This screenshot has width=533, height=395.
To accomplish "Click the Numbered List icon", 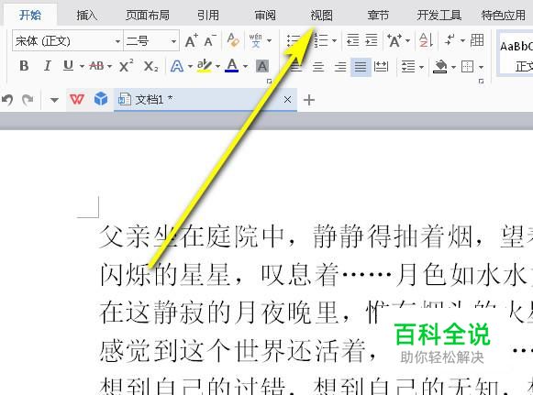I will point(320,40).
